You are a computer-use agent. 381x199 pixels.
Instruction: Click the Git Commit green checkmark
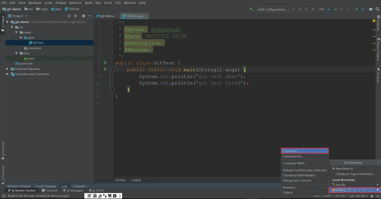tap(335, 9)
